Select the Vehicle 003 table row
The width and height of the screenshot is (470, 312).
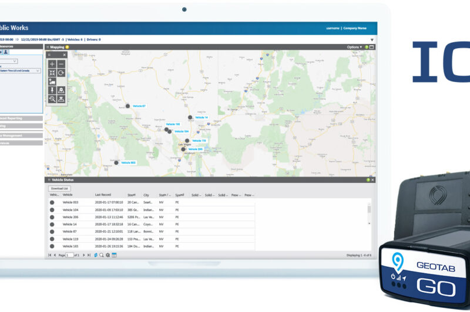coord(152,202)
